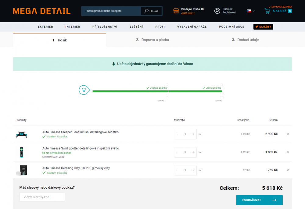Open the PODZIMNÍ AKCE menu
The image size is (305, 209).
pyautogui.click(x=232, y=27)
